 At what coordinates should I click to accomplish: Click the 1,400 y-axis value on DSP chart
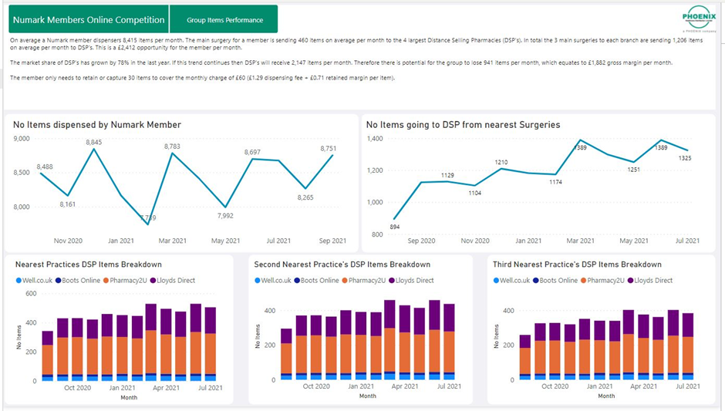375,138
